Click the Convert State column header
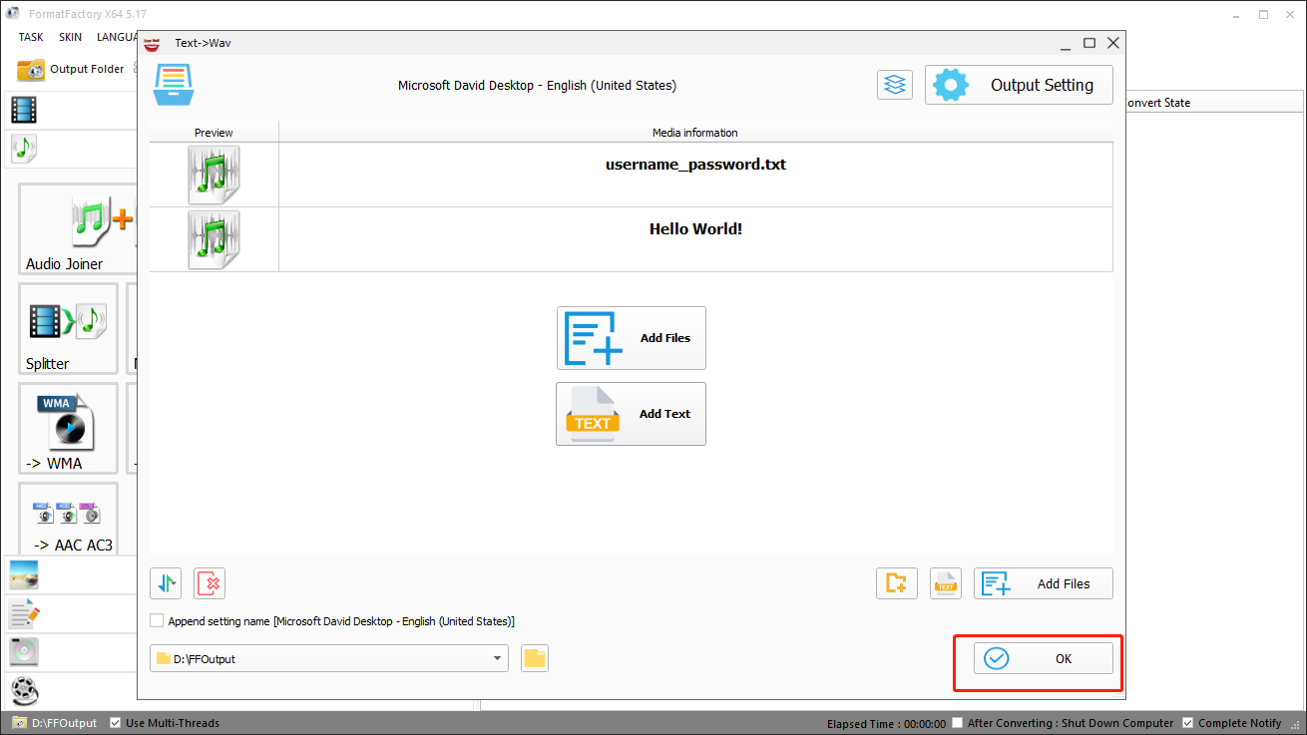This screenshot has height=735, width=1307. tap(1212, 103)
